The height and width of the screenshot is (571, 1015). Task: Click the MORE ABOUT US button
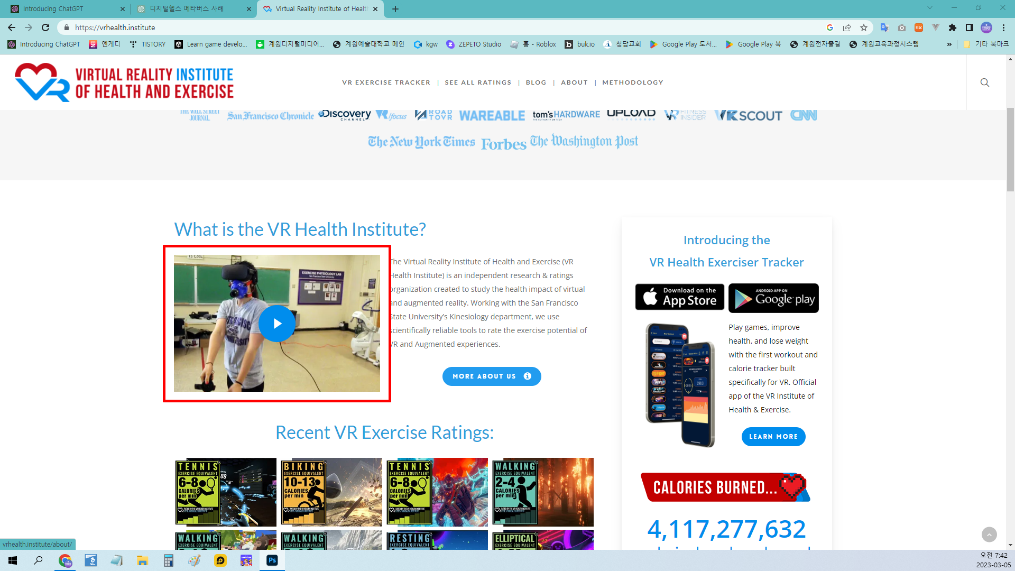click(x=491, y=376)
